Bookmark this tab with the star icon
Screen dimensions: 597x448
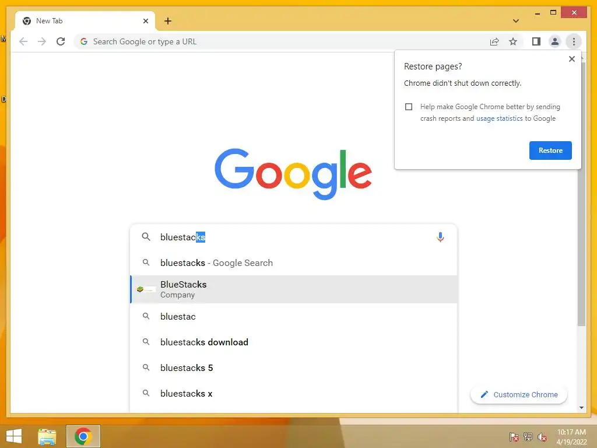pyautogui.click(x=513, y=41)
